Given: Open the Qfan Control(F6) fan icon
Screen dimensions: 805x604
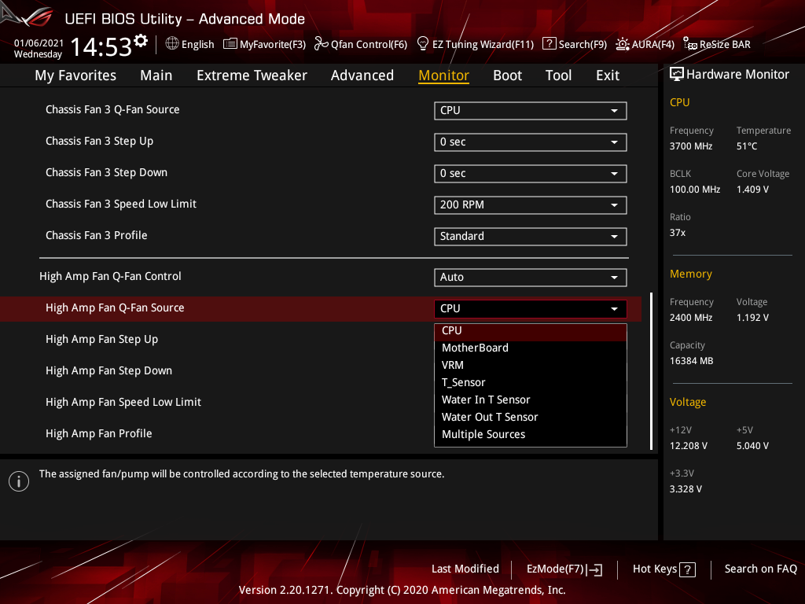Looking at the screenshot, I should [322, 44].
